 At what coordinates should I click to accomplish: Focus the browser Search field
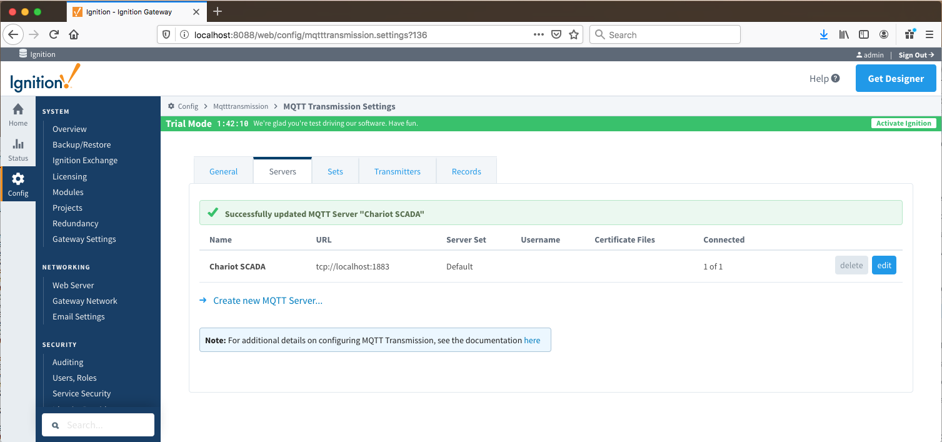pyautogui.click(x=665, y=35)
